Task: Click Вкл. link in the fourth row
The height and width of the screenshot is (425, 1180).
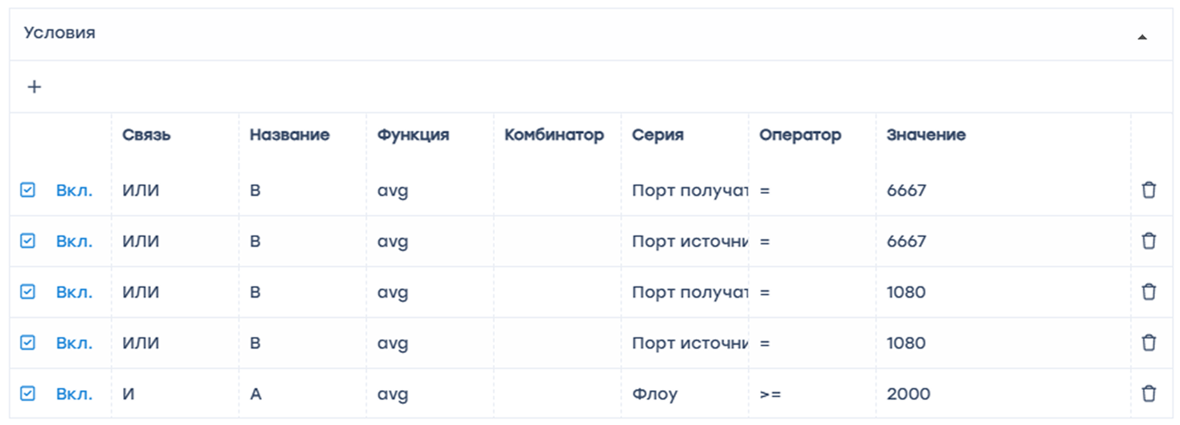Action: 74,343
